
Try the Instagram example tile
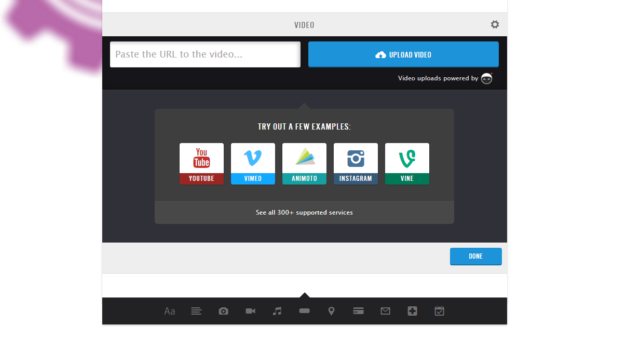(356, 164)
